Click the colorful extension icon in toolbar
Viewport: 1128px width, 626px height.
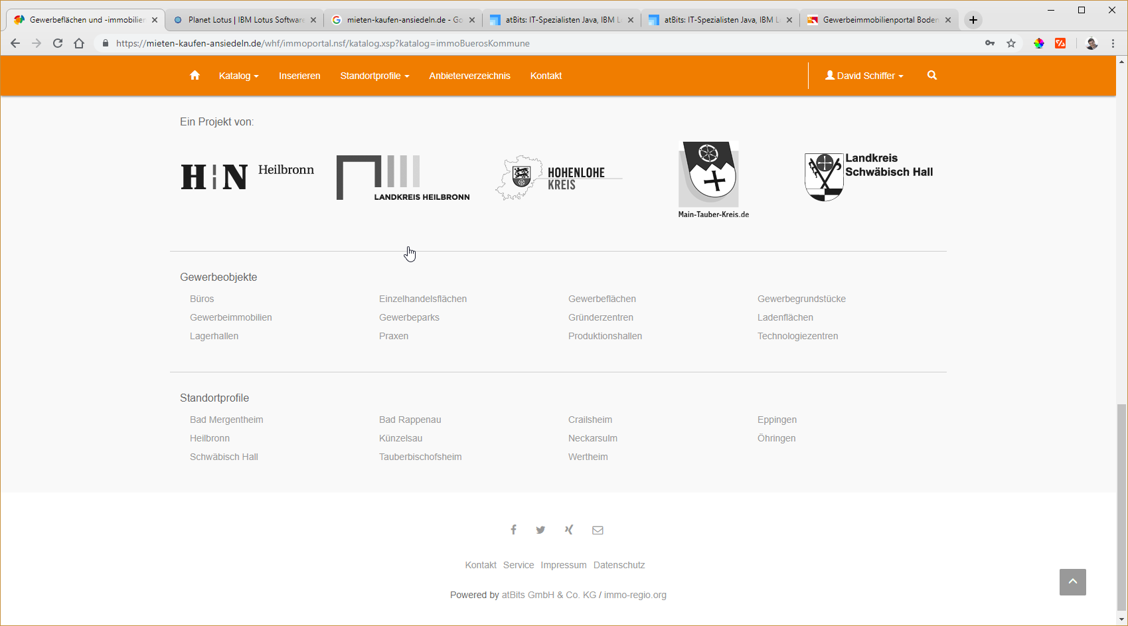(x=1039, y=43)
